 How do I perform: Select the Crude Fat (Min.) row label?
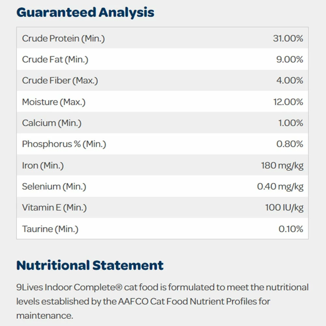pos(55,59)
